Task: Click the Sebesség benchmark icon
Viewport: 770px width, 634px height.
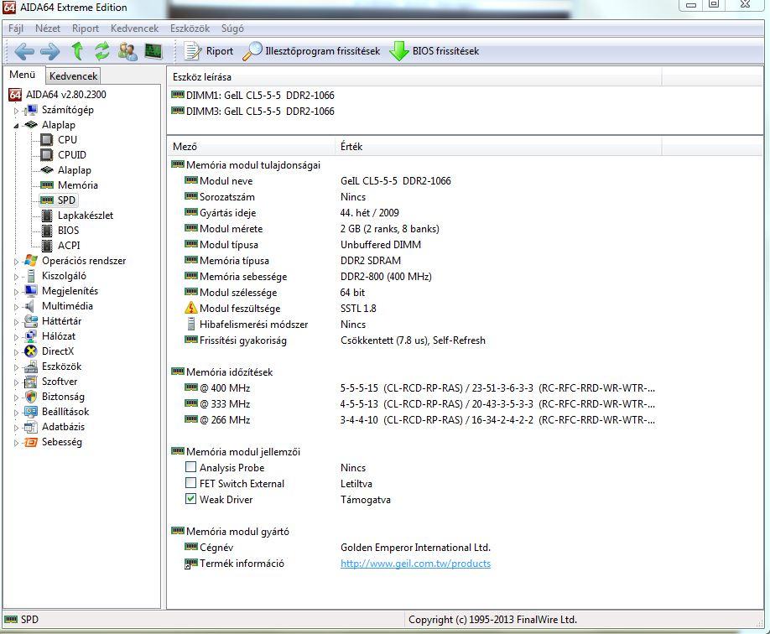Action: (31, 442)
